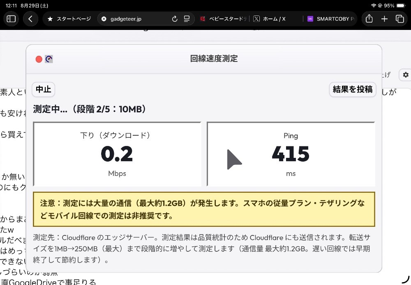Image resolution: width=411 pixels, height=285 pixels.
Task: Click the speedometer gauge icon in dialog header
Action: point(49,59)
